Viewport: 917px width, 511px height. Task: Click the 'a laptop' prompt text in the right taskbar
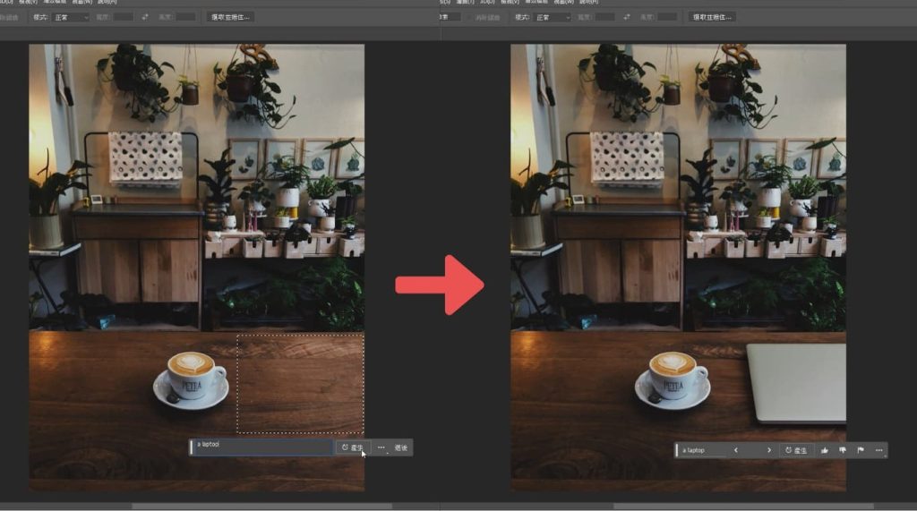tap(694, 450)
